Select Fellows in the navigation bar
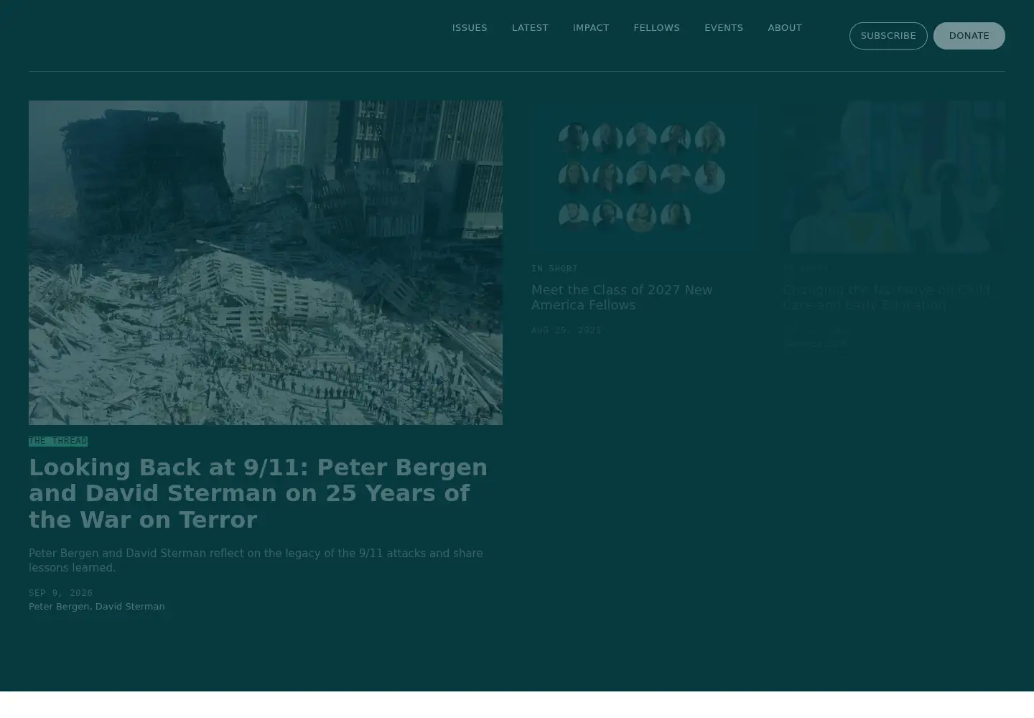 click(656, 28)
